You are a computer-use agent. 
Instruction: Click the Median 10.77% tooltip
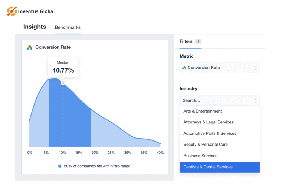[63, 67]
